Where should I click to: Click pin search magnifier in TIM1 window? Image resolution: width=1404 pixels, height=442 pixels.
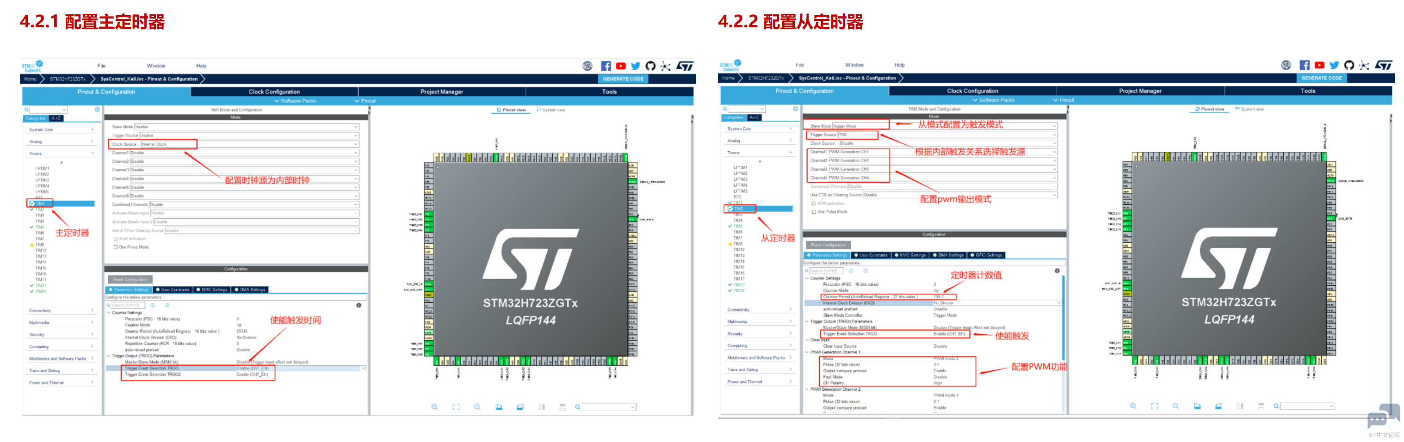coord(577,407)
